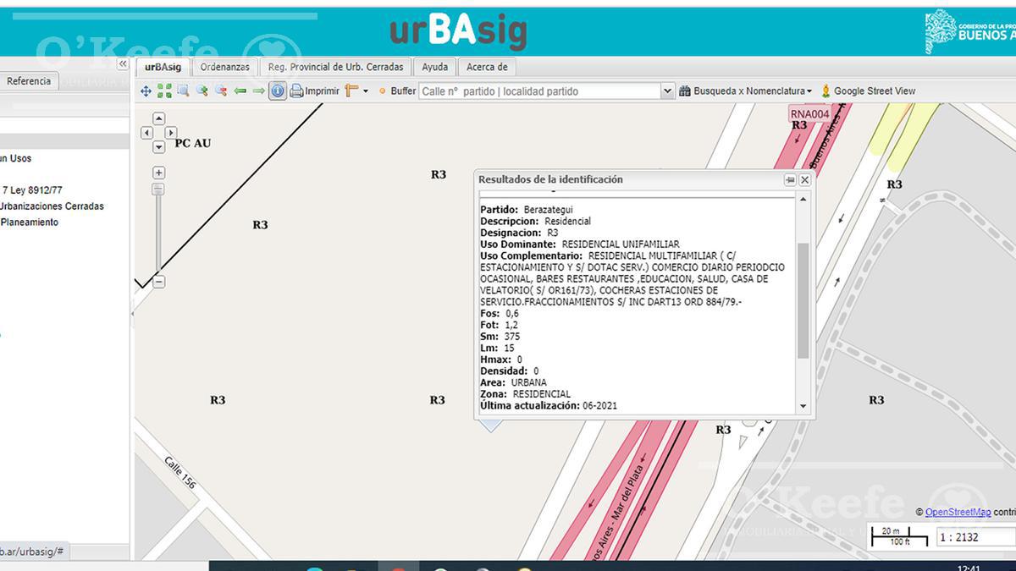Image resolution: width=1016 pixels, height=571 pixels.
Task: Open the Ayuda tab
Action: [435, 67]
